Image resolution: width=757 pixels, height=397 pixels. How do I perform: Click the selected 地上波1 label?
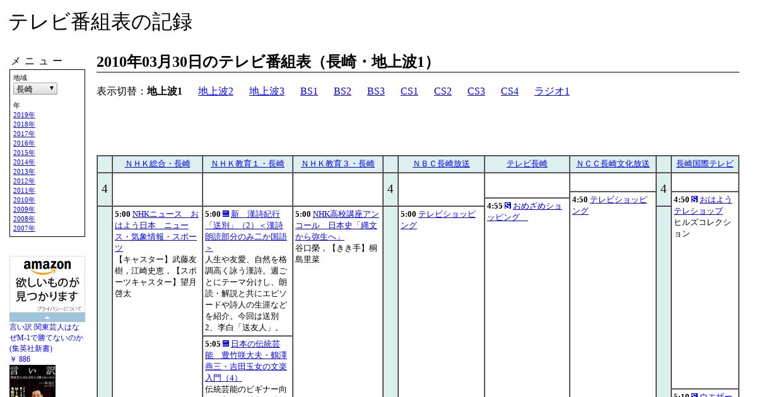pos(165,91)
